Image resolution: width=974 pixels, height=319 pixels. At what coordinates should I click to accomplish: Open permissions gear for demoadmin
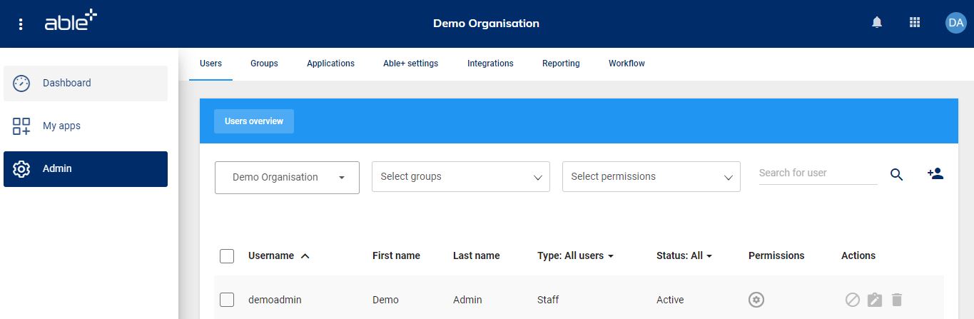[756, 300]
